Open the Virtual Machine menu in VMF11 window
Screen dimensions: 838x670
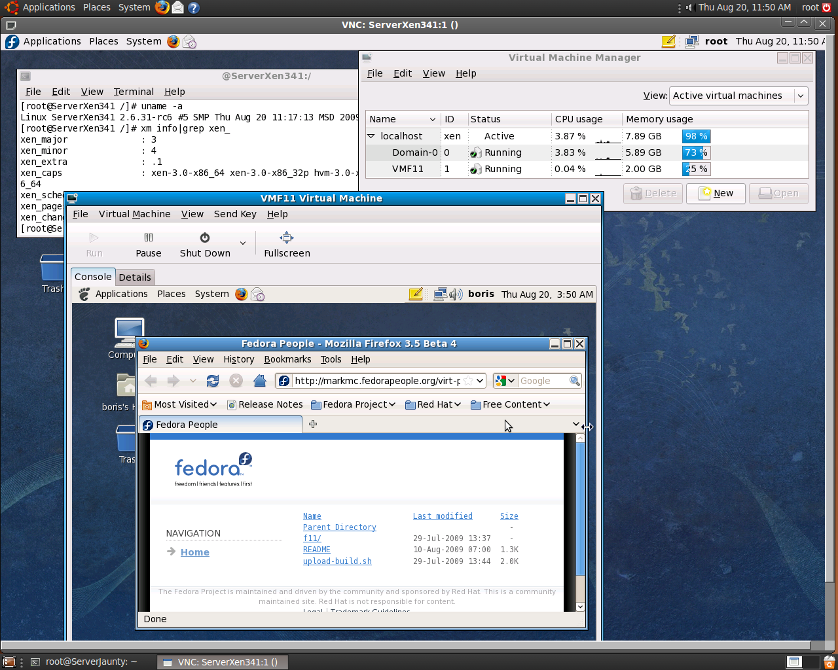click(x=134, y=214)
